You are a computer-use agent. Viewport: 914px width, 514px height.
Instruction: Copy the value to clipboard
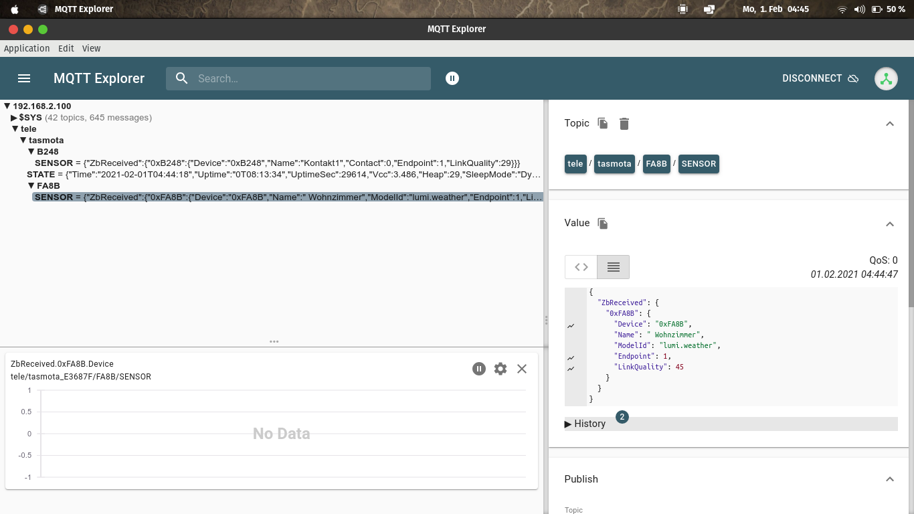603,223
